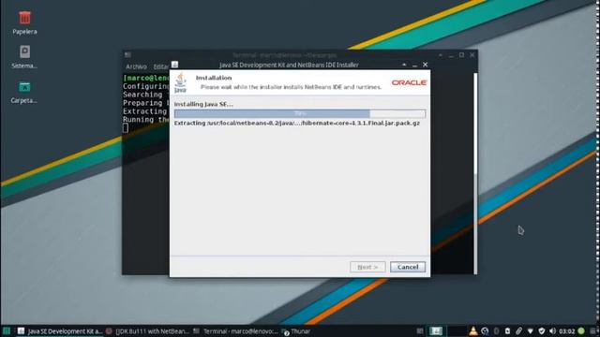The image size is (600, 337).
Task: Open the Archivo menu in Terminal
Action: [x=136, y=66]
